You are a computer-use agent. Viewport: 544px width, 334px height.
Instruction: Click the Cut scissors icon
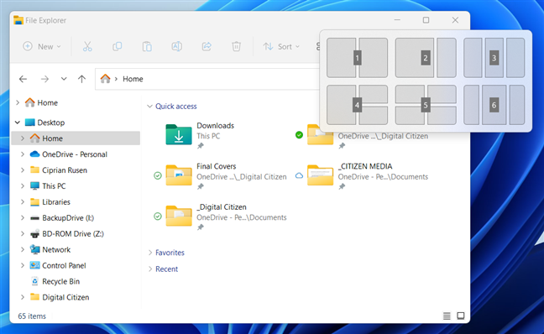[87, 46]
